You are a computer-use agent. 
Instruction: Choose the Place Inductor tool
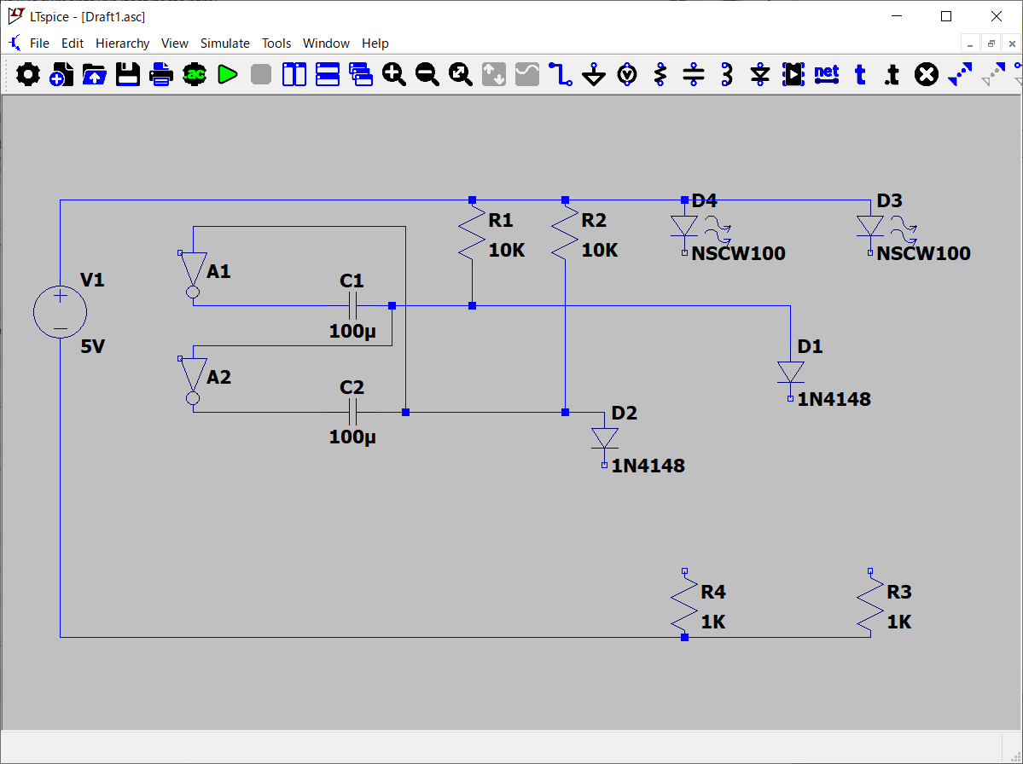727,75
